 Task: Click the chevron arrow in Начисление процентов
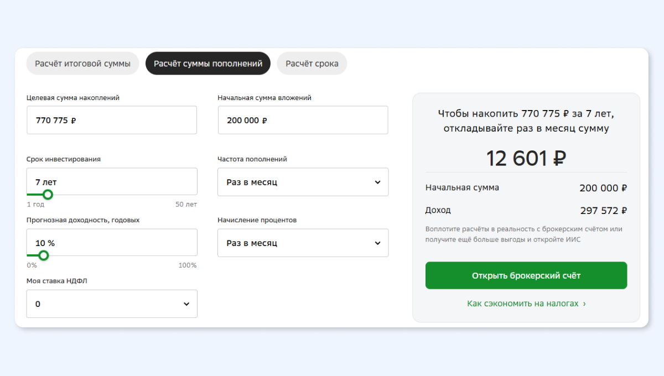377,243
